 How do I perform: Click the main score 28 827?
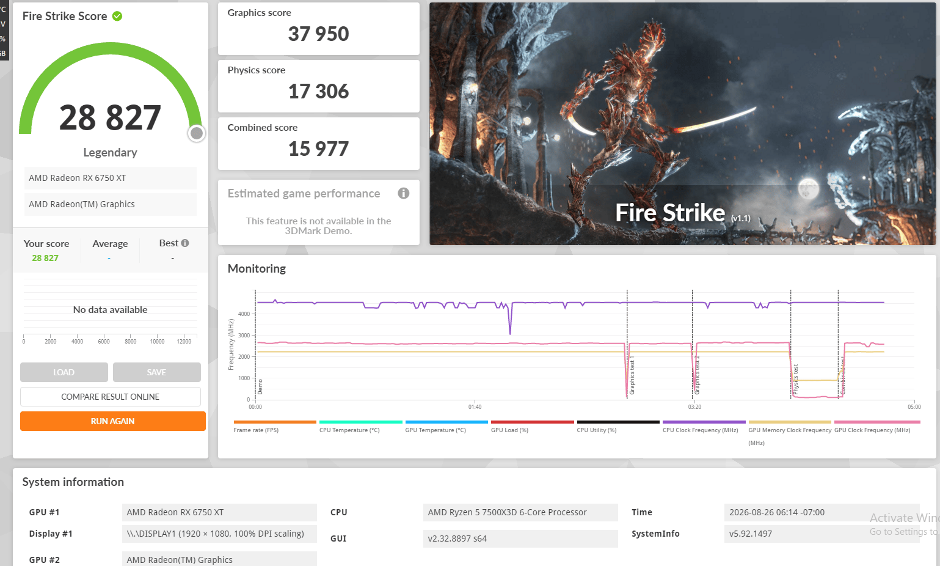[x=111, y=118]
